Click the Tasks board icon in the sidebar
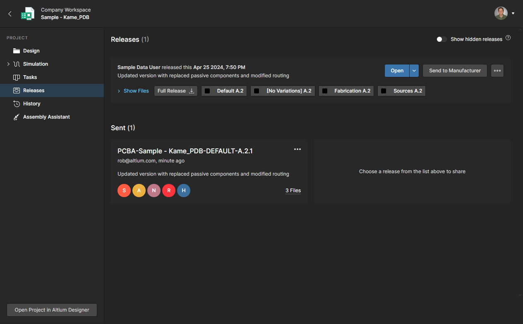Screen dimensions: 523x324 (x=17, y=77)
